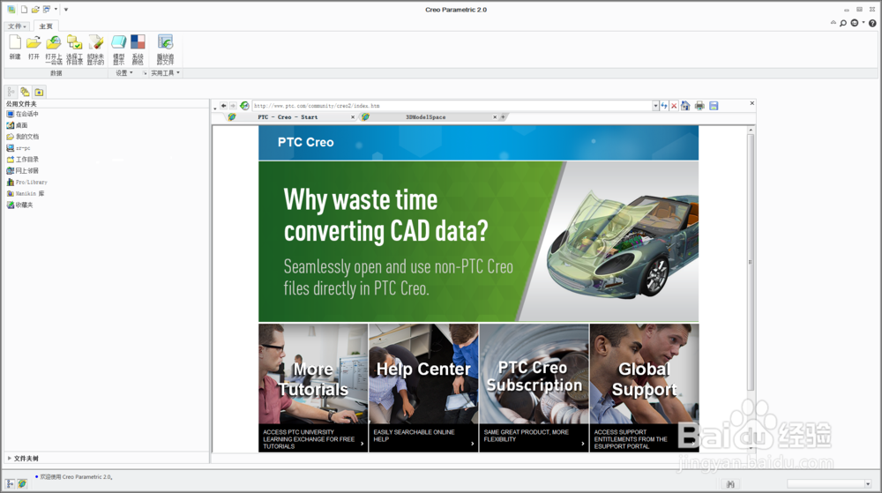Click New file icon in quick access toolbar
Image resolution: width=882 pixels, height=493 pixels.
point(24,10)
